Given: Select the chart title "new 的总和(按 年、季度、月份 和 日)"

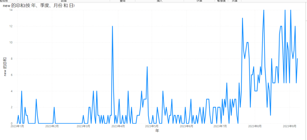Looking at the screenshot, I should coord(39,6).
